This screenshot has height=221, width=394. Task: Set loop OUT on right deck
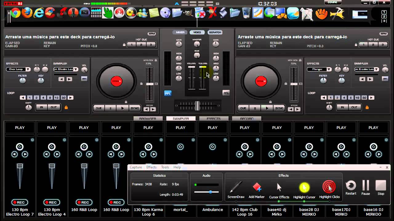(x=355, y=107)
